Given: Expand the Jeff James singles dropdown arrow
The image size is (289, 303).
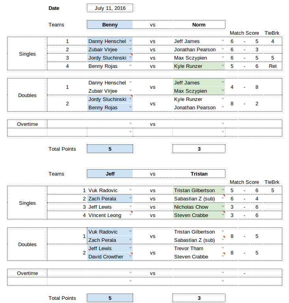Looking at the screenshot, I should pos(223,41).
